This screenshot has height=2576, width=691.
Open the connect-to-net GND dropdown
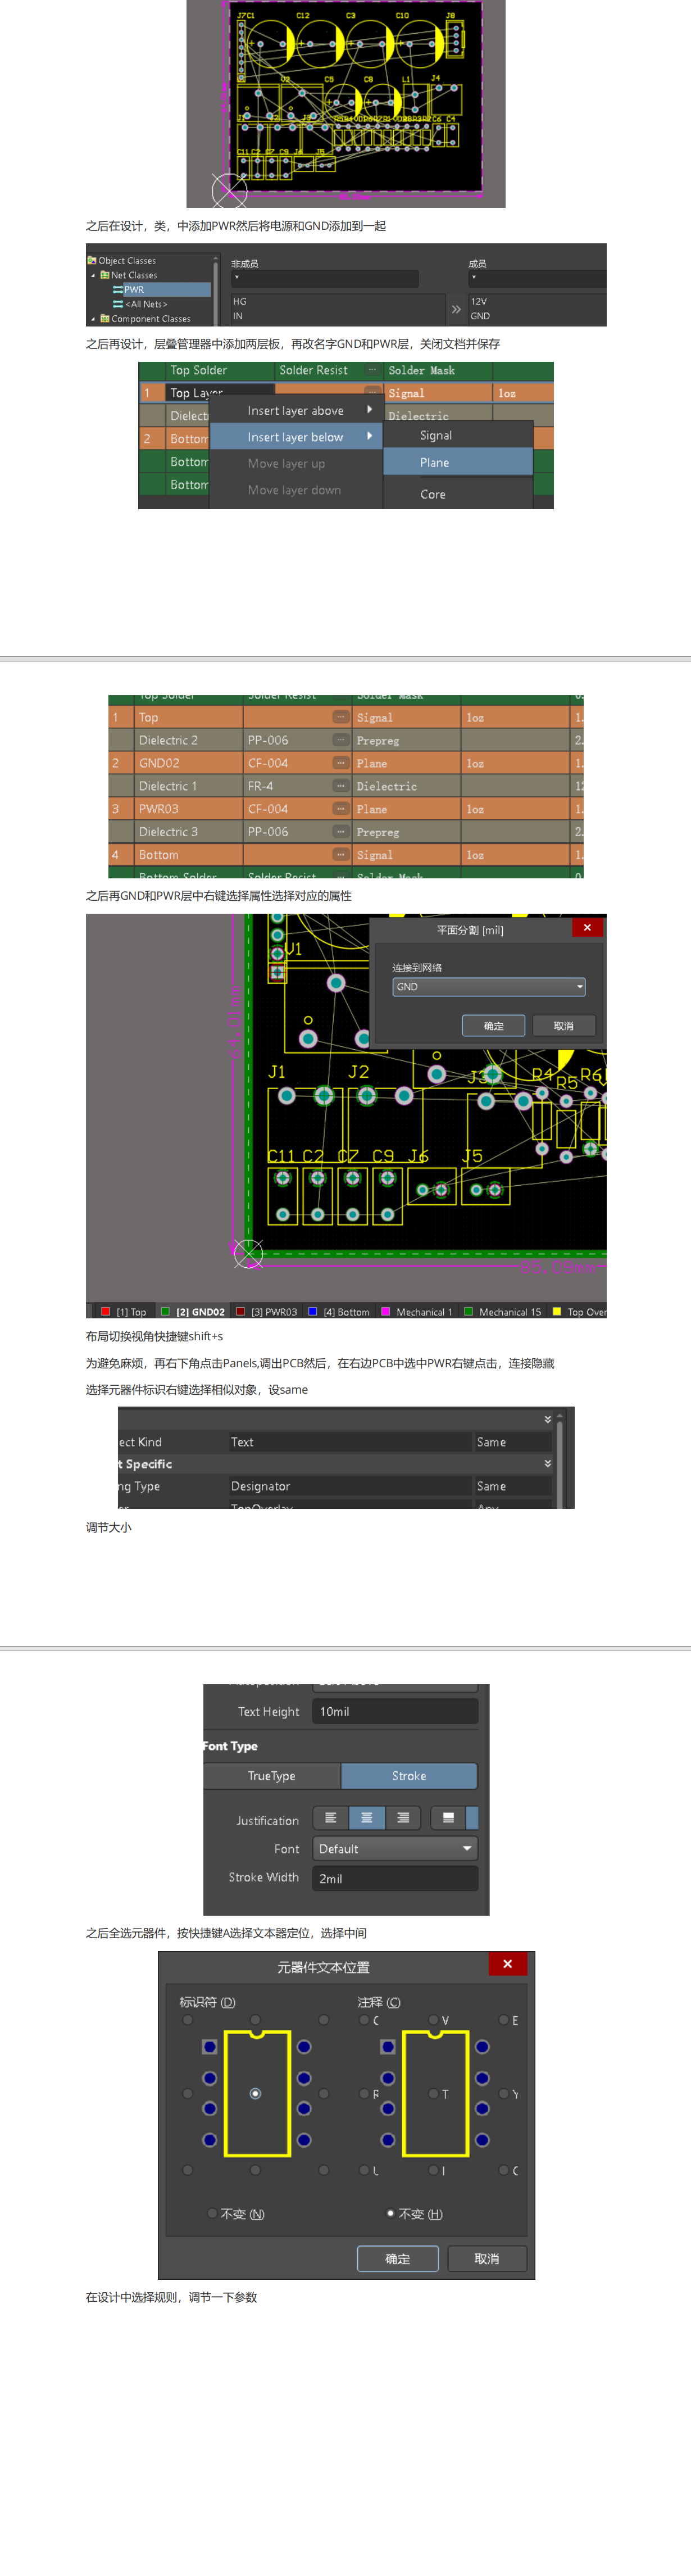[489, 987]
